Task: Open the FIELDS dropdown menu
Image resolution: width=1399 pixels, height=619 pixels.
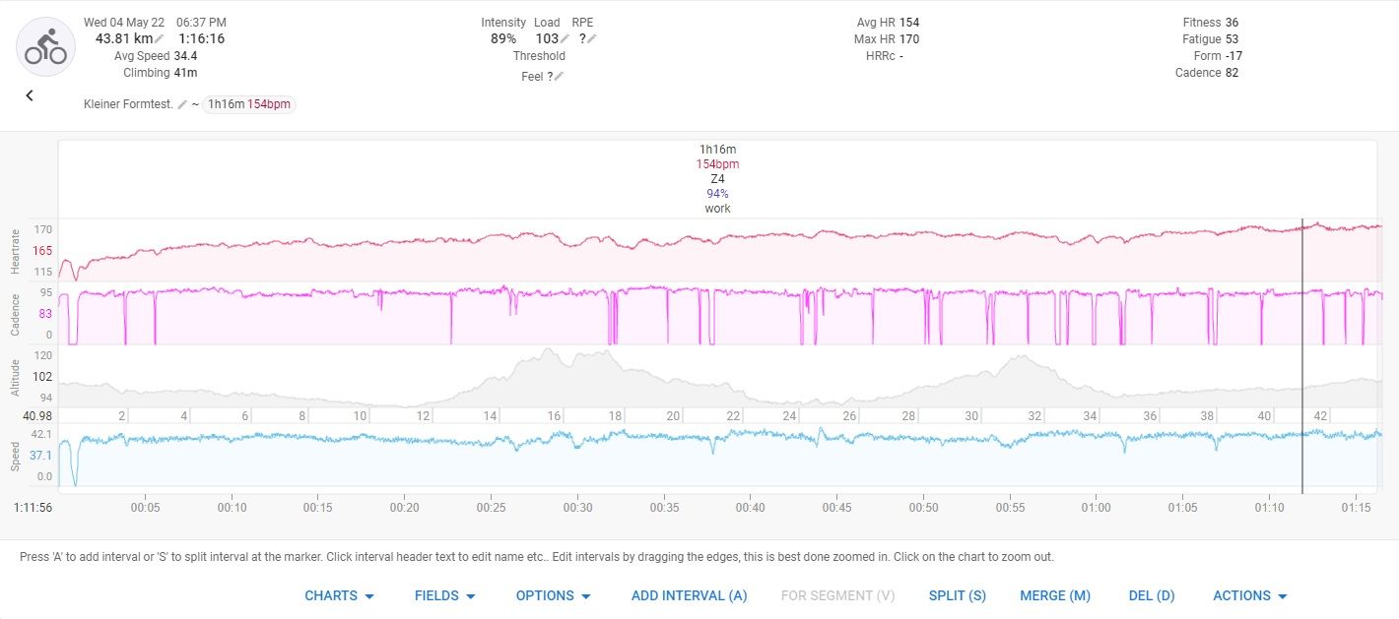Action: (445, 595)
